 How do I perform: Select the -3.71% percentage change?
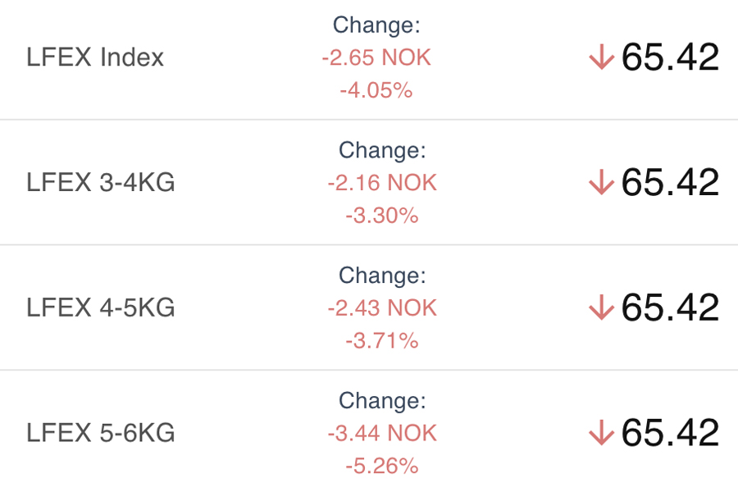(x=382, y=340)
